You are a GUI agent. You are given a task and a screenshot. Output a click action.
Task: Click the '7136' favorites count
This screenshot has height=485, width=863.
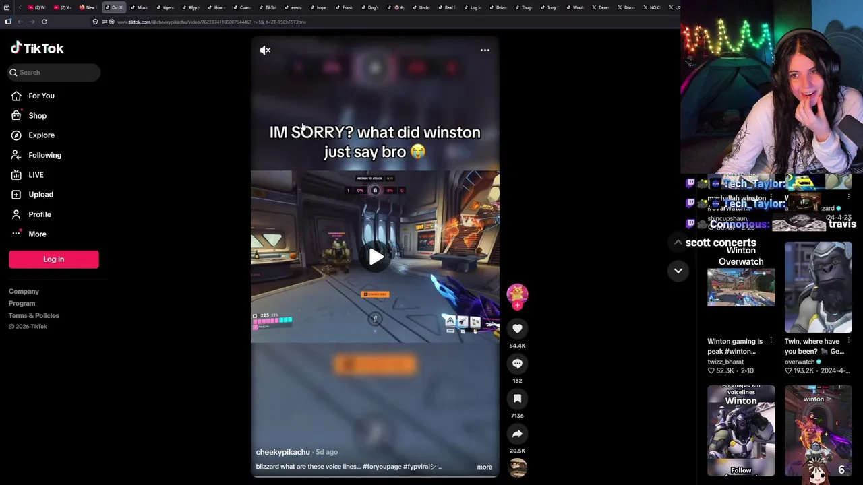tap(517, 416)
